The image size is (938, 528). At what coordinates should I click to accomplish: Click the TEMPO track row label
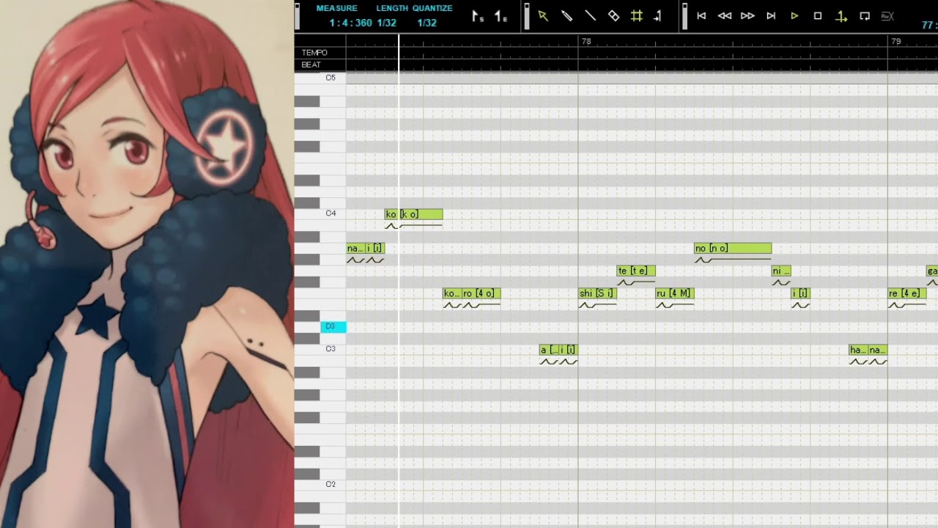(314, 53)
